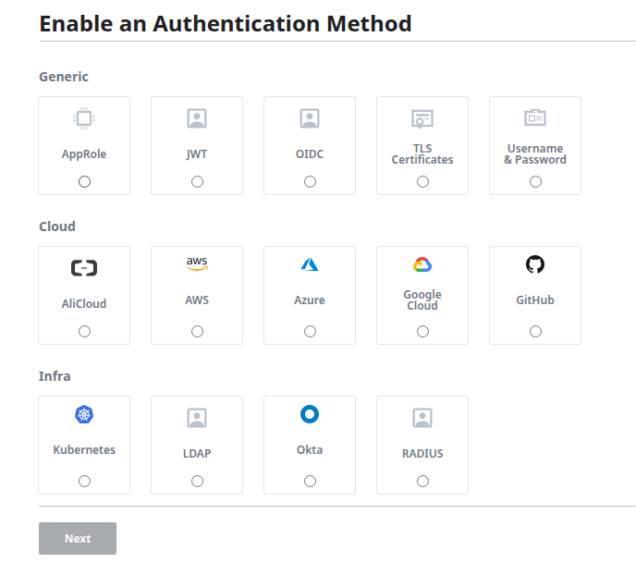
Task: Click the Azure label text
Action: click(x=310, y=300)
